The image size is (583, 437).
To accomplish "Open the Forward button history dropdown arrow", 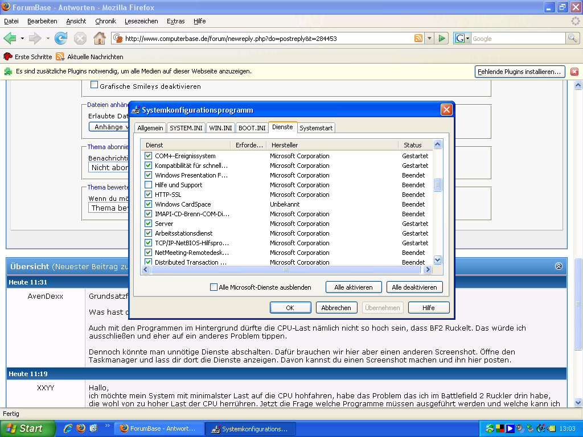I will (48, 38).
